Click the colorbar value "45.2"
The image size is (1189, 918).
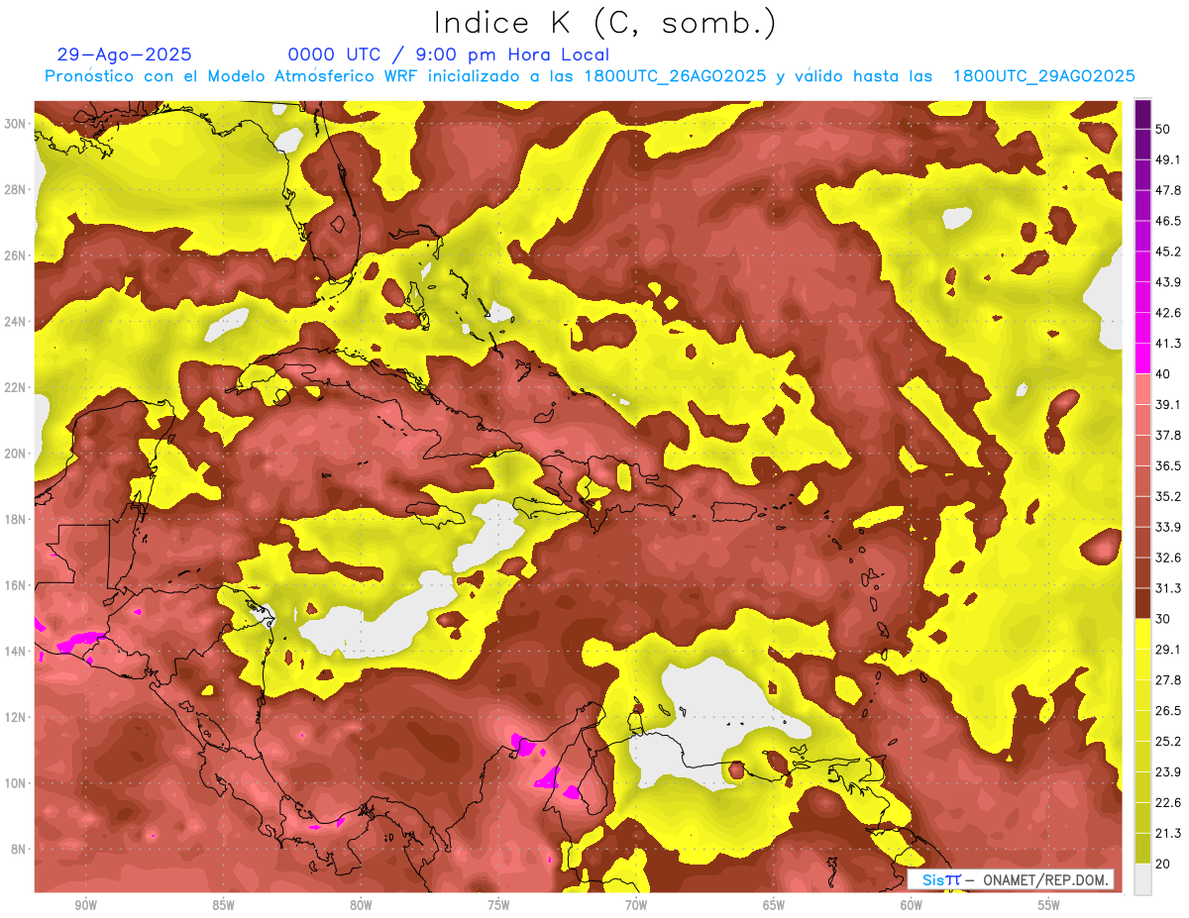coord(1167,252)
